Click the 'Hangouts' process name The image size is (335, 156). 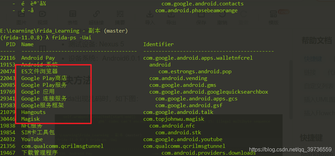33,112
